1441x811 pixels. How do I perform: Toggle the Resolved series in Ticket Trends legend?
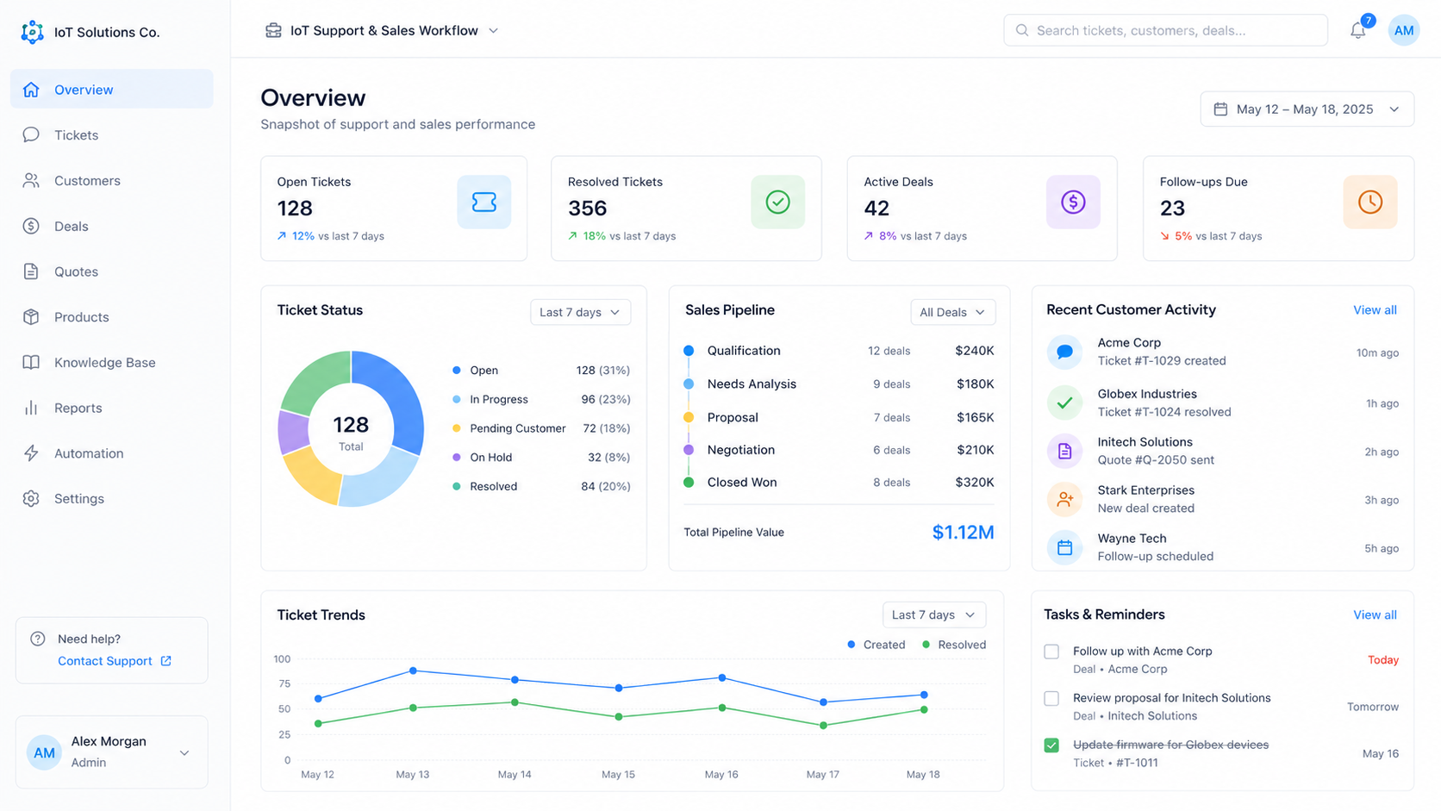click(x=954, y=645)
